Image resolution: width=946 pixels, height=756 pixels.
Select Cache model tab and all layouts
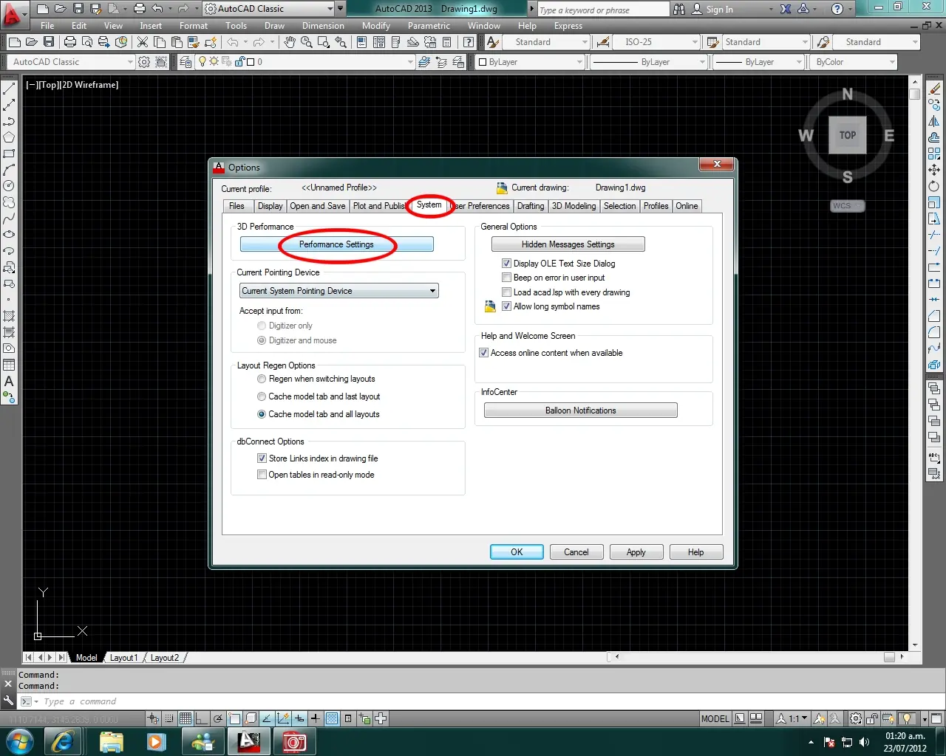coord(262,414)
